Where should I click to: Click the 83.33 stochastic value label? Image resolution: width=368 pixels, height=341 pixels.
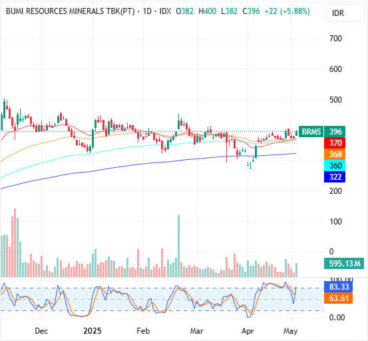[338, 287]
